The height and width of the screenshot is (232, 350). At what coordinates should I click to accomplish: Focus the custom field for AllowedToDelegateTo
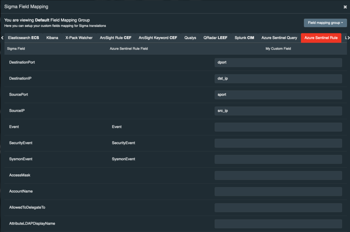[x=278, y=207]
